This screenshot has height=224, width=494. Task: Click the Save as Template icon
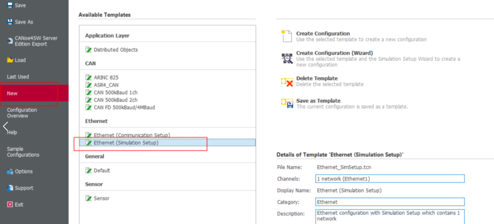287,104
